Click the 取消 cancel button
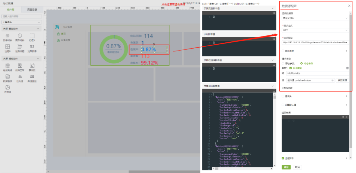 (x=297, y=167)
